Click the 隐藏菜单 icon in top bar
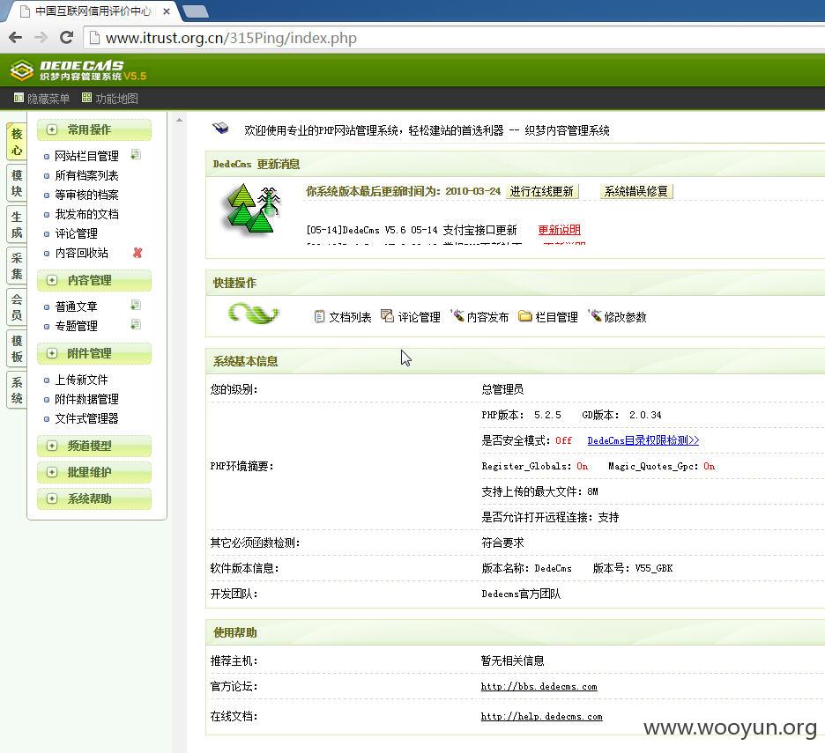This screenshot has width=825, height=753. click(19, 98)
